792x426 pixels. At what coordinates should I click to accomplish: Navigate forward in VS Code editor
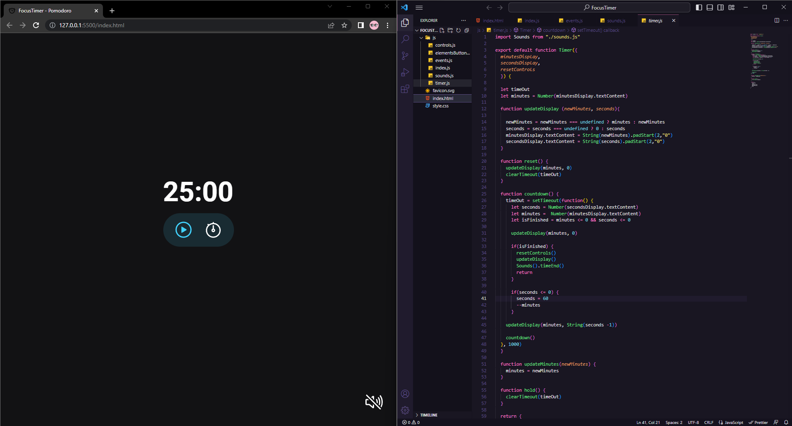pos(500,7)
